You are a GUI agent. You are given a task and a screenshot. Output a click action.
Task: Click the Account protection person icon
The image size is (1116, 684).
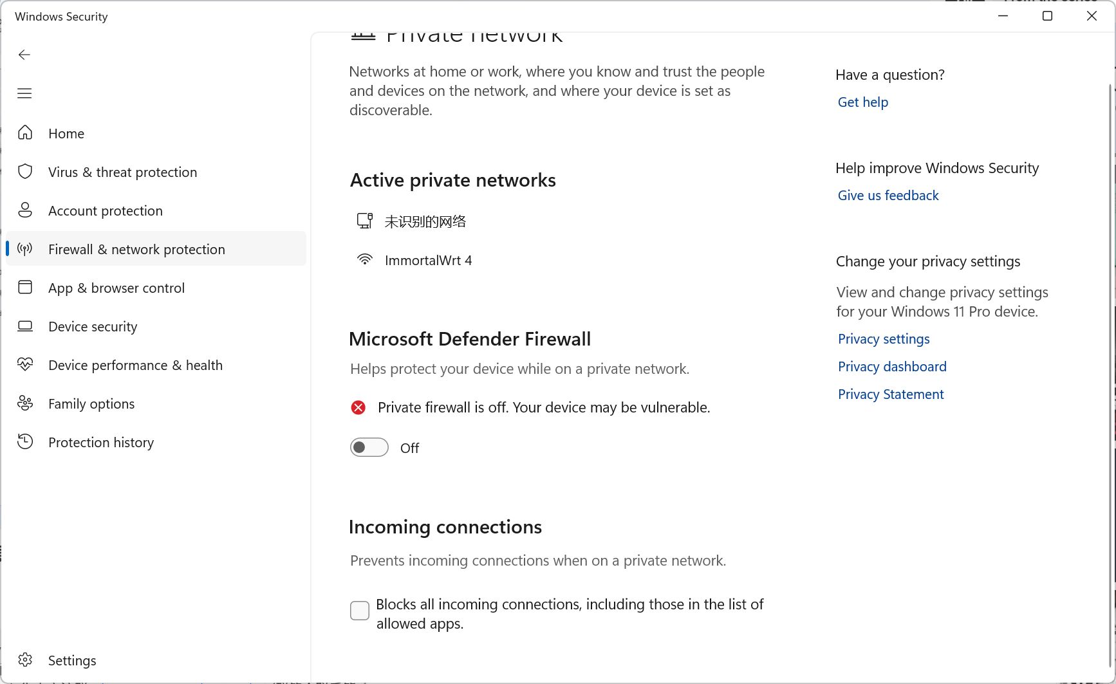pyautogui.click(x=25, y=210)
